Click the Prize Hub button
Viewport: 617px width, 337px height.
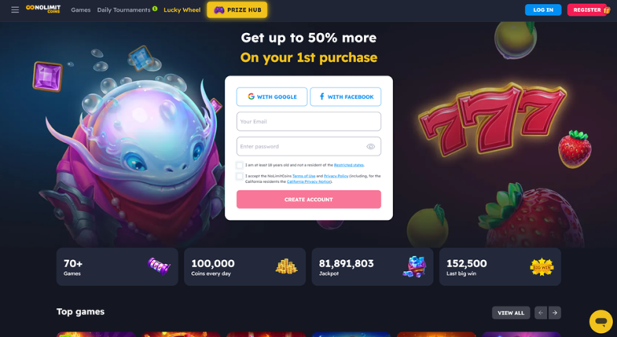(237, 10)
